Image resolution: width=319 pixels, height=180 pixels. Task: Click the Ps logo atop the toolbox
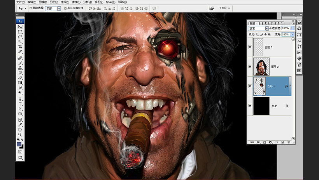[20, 21]
